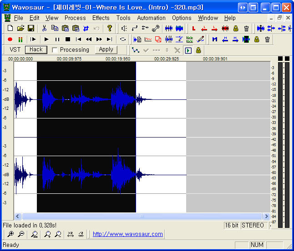Enable the Processing checkbox
This screenshot has height=251, width=294.
(55, 50)
